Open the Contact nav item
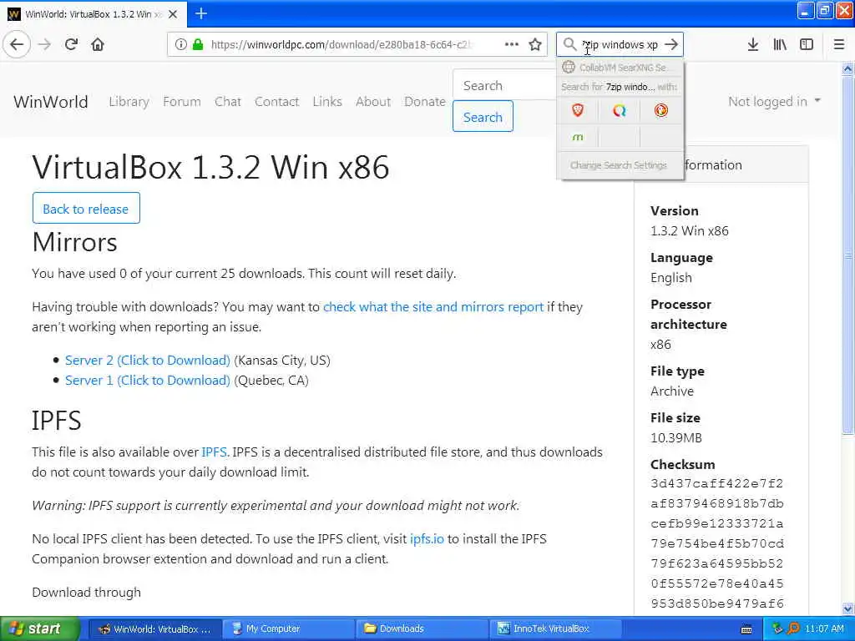Screen dimensions: 855x641 pyautogui.click(x=276, y=101)
